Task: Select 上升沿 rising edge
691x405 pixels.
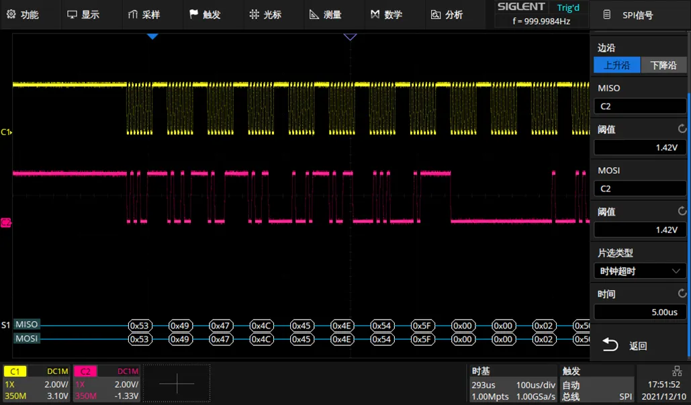Action: pos(616,65)
